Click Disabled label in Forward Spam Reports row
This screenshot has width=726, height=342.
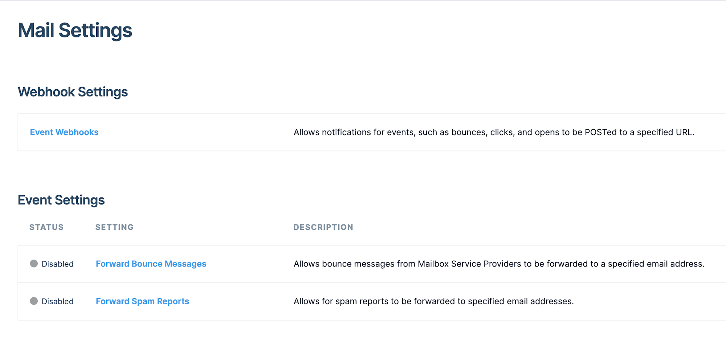click(x=57, y=301)
